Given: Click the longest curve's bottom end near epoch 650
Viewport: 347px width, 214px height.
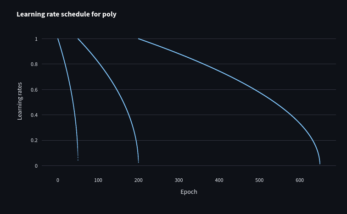Looking at the screenshot, I should [x=319, y=161].
